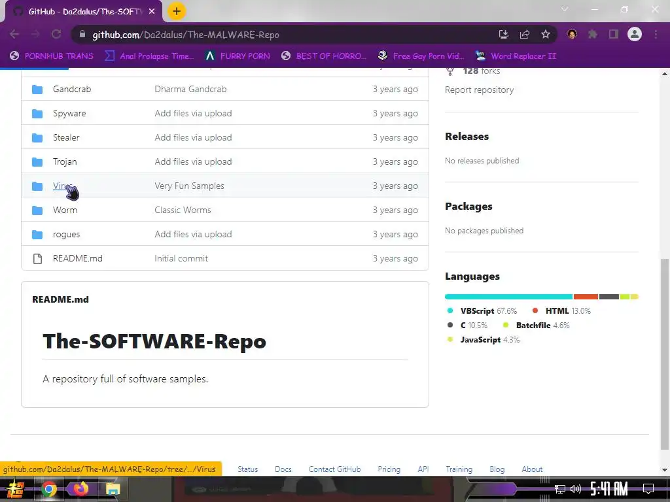Screen dimensions: 670x502
Task: Open the 128 forks link
Action: [x=481, y=71]
